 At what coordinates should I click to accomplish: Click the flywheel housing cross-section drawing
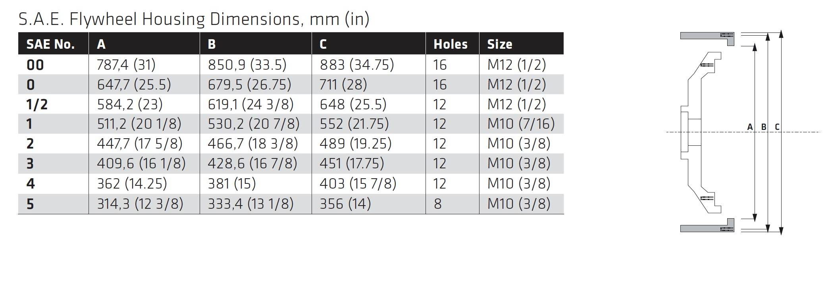(707, 132)
